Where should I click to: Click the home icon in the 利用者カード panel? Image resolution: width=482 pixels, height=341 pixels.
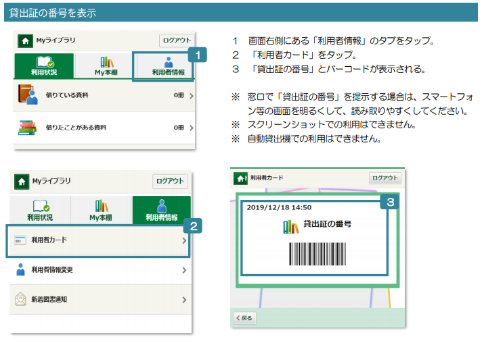pos(240,178)
